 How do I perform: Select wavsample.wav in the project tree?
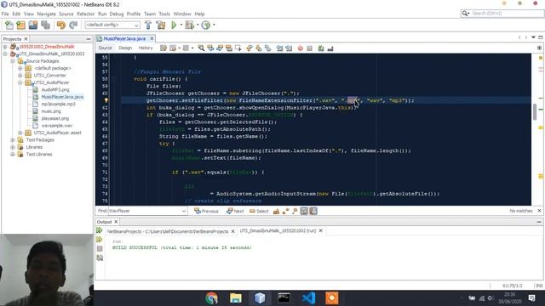pos(57,126)
